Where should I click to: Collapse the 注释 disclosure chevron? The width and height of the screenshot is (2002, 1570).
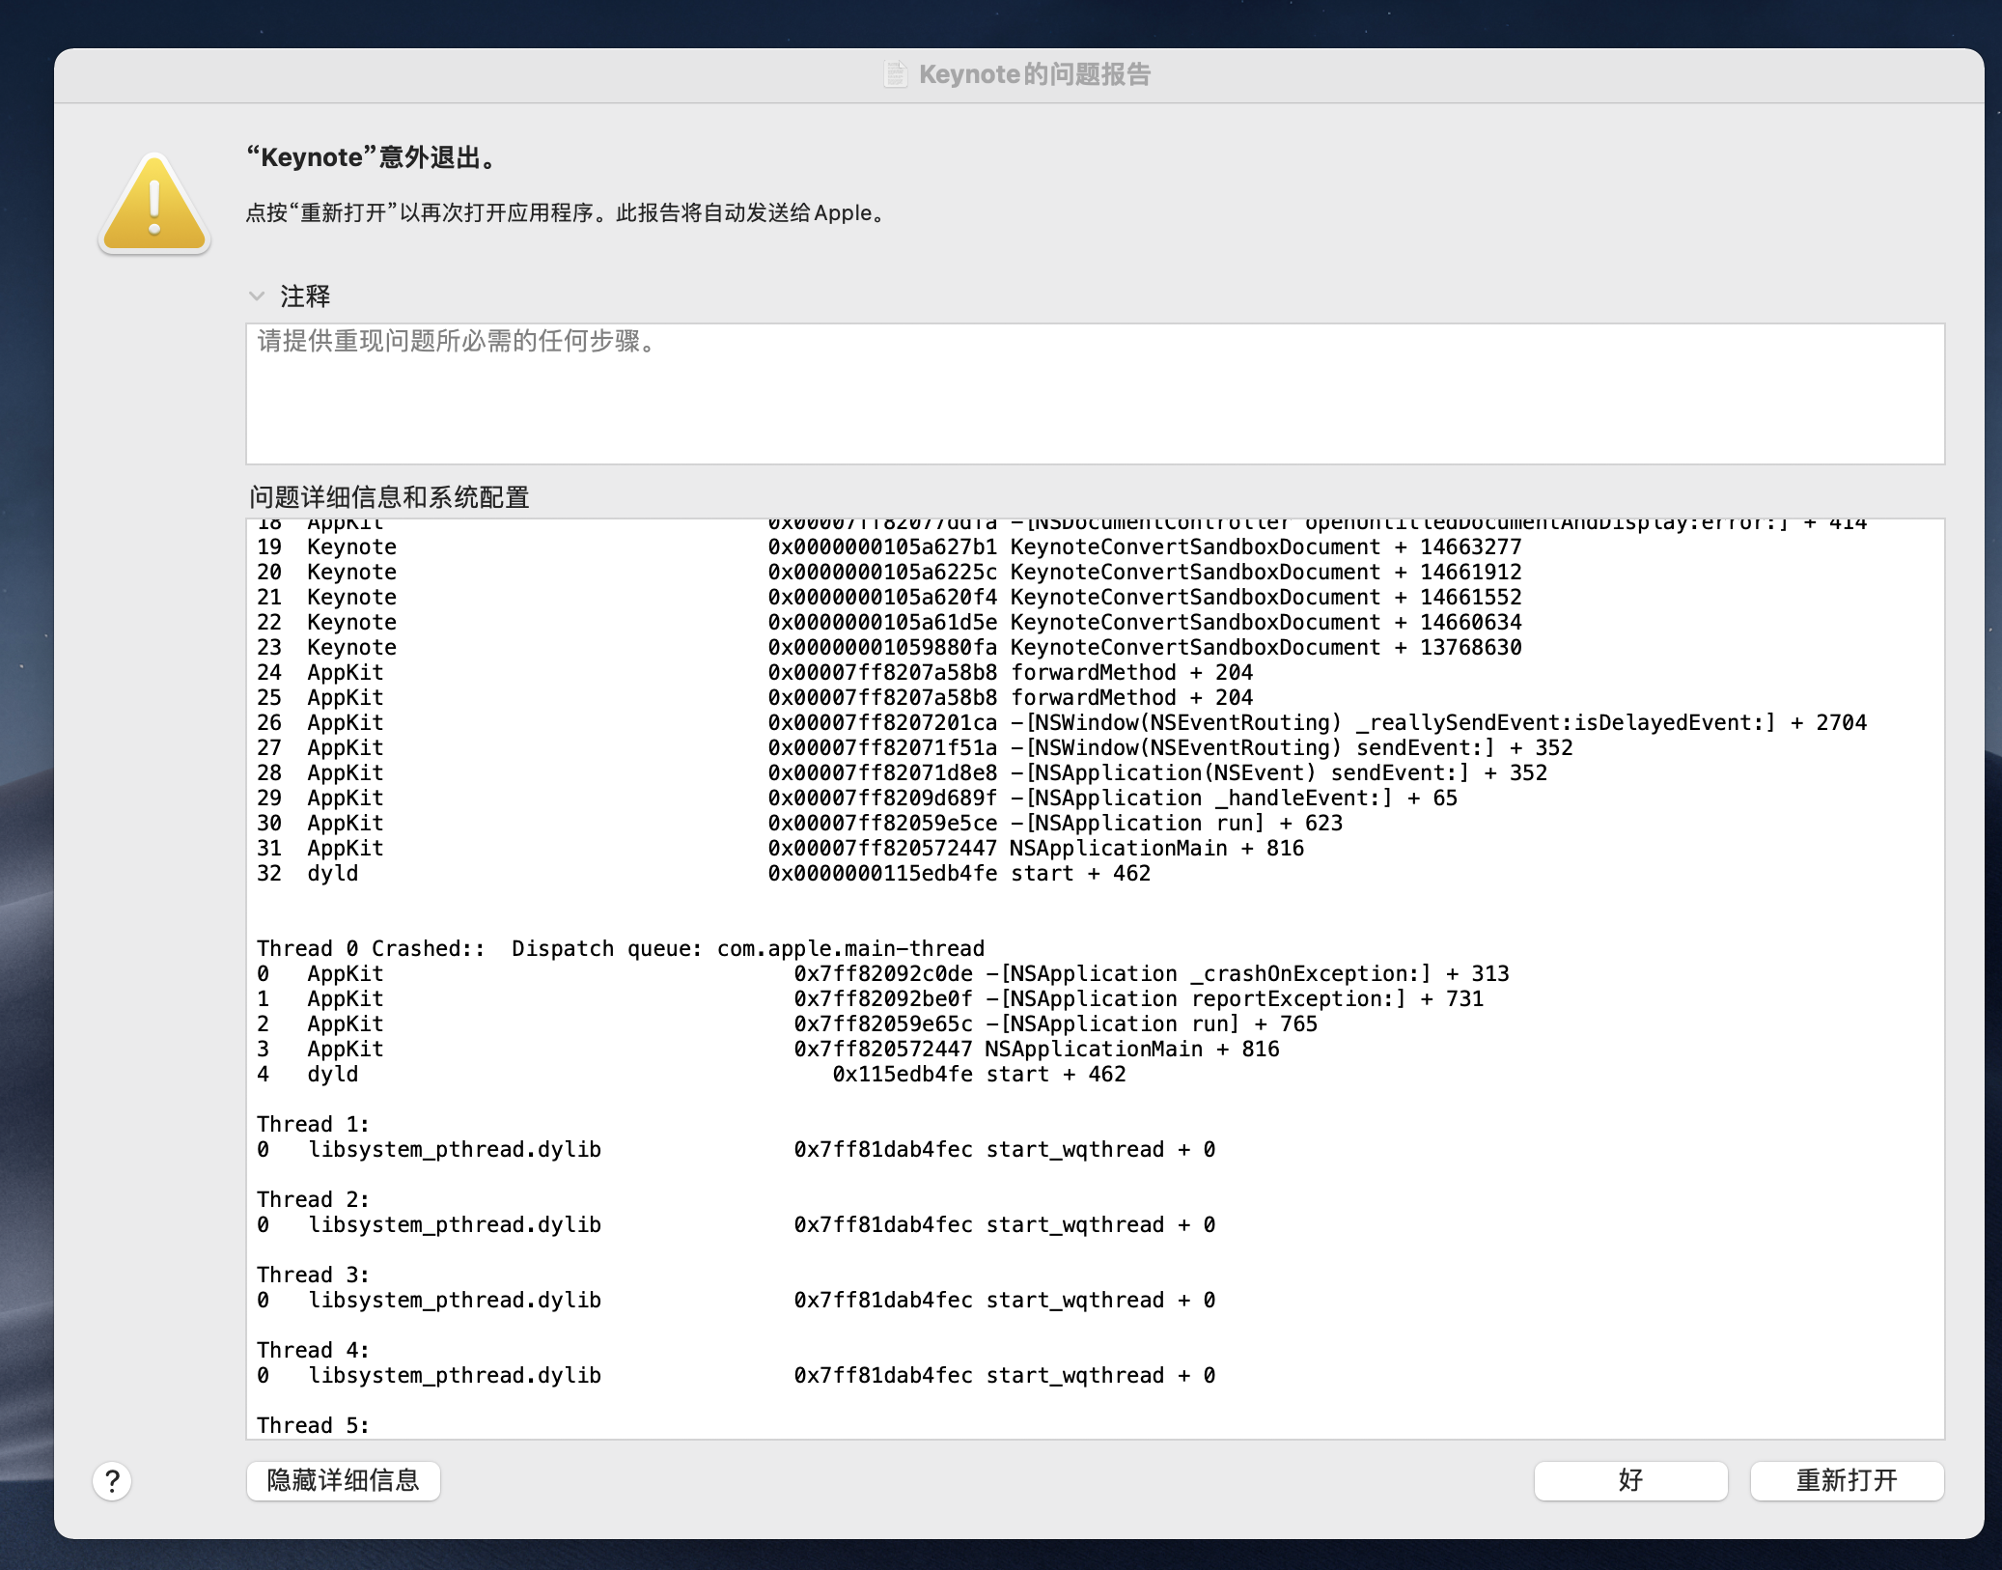point(257,296)
